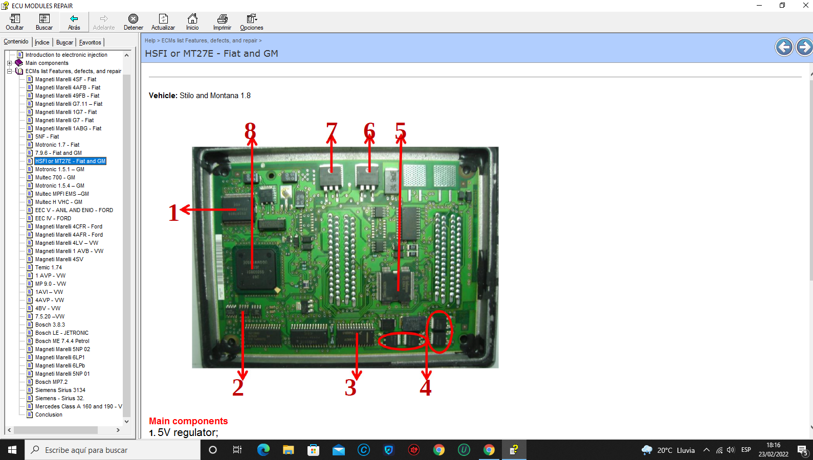Open Bosch LE - JETRONIC topic

click(x=62, y=333)
